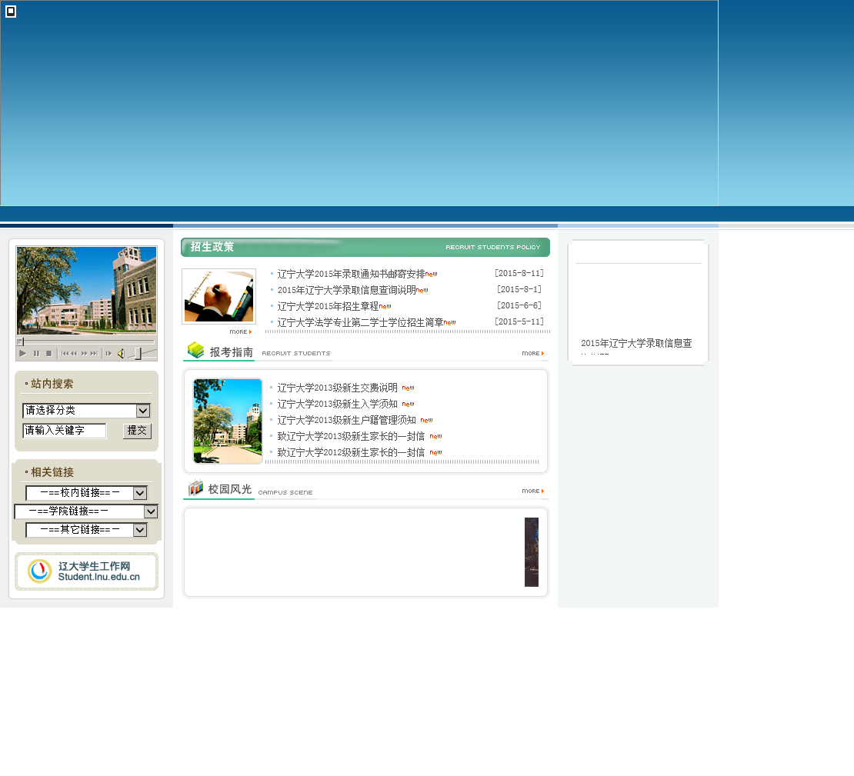Click the scrolling campus scene image strip
The height and width of the screenshot is (776, 854).
pyautogui.click(x=532, y=552)
